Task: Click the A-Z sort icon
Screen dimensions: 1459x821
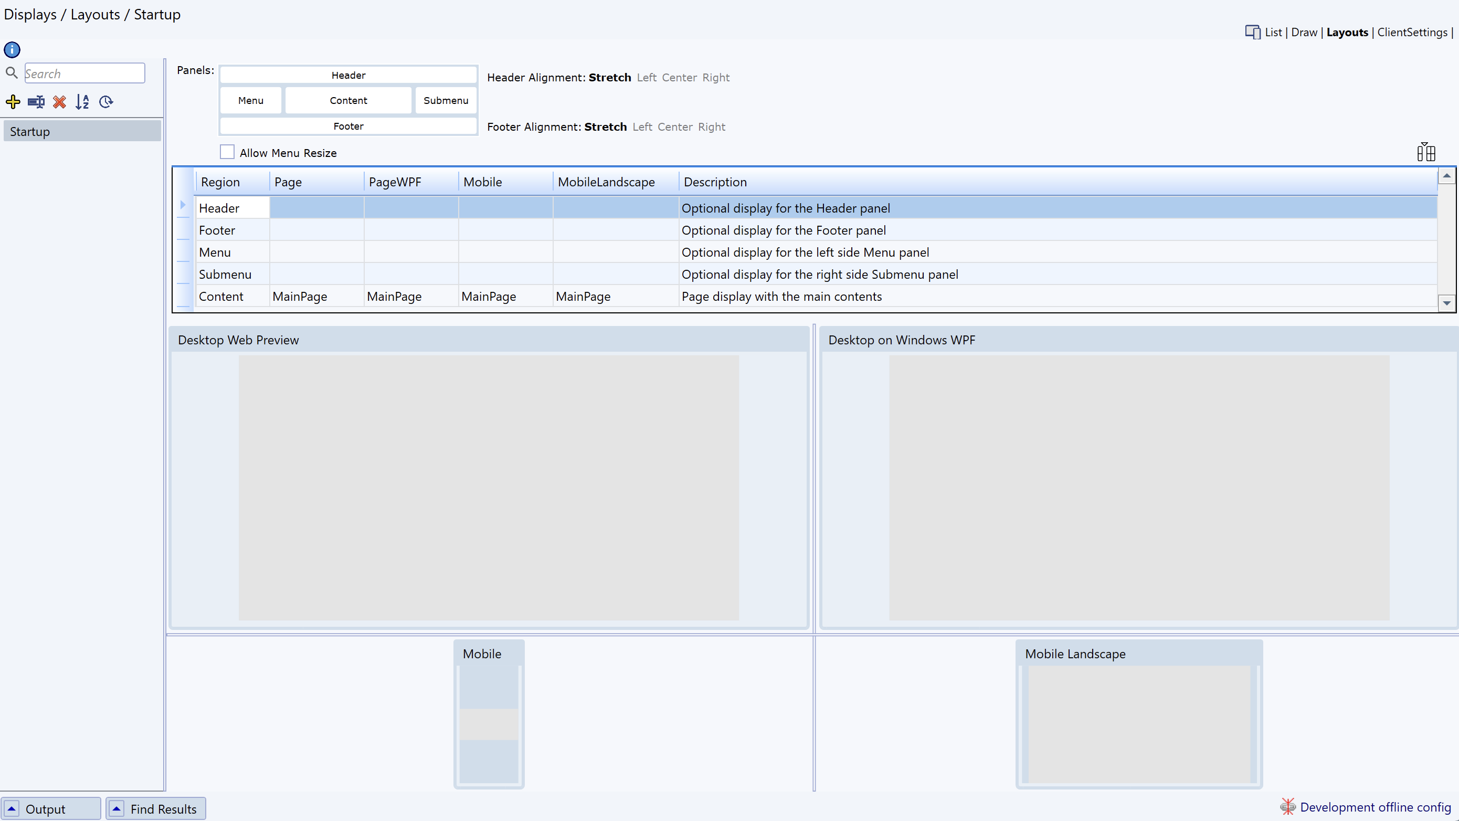Action: tap(83, 102)
